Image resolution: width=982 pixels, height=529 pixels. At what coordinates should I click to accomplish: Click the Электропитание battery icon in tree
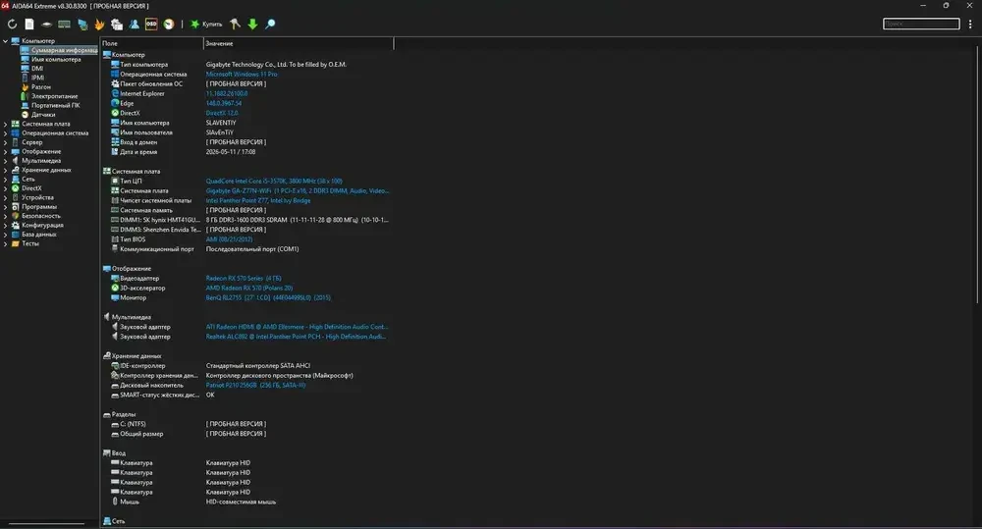coord(26,96)
